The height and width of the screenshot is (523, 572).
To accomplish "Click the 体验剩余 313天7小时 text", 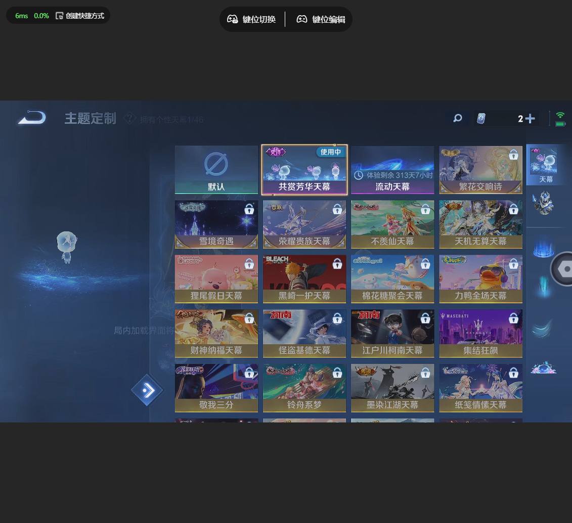I will 400,175.
